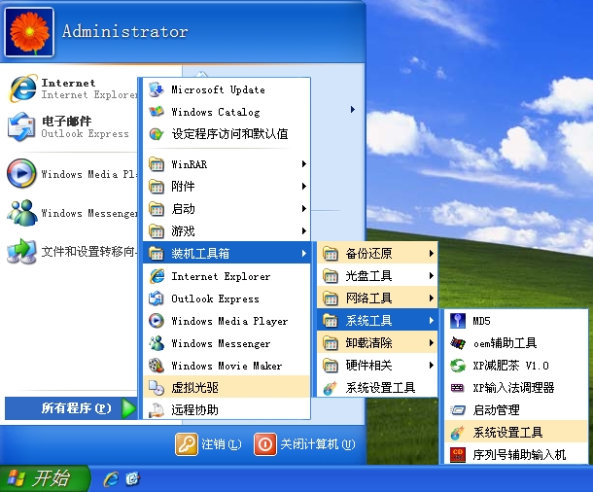Expand the 游戏 submenu arrow

tap(304, 231)
